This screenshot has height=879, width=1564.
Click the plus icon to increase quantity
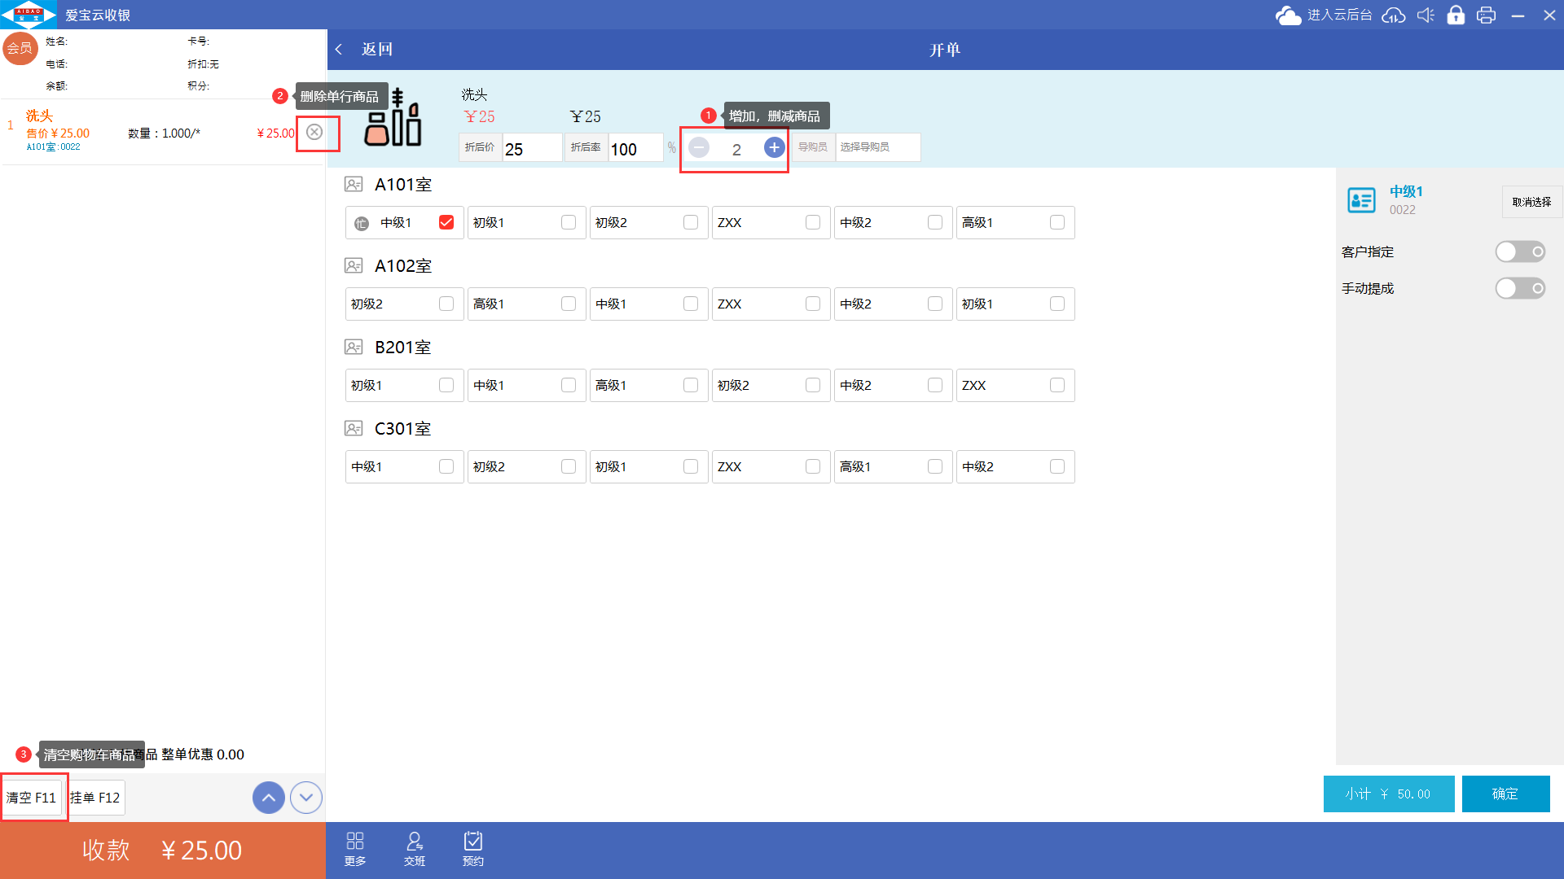click(774, 147)
